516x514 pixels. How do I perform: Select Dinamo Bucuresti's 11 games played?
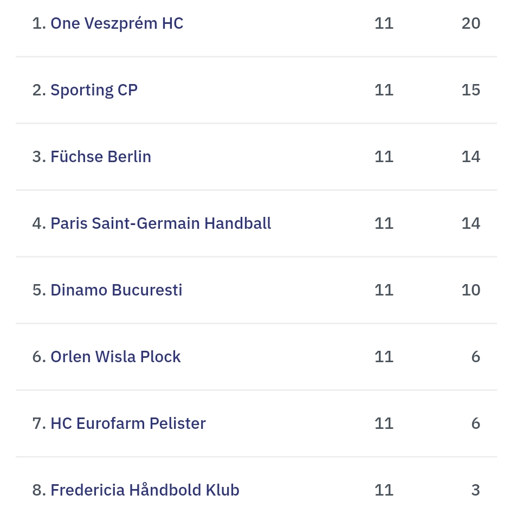click(384, 290)
